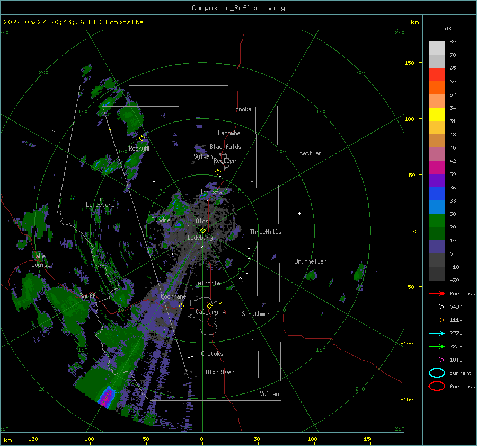477x446 pixels.
Task: Click the ThreeHills city label
Action: (266, 232)
